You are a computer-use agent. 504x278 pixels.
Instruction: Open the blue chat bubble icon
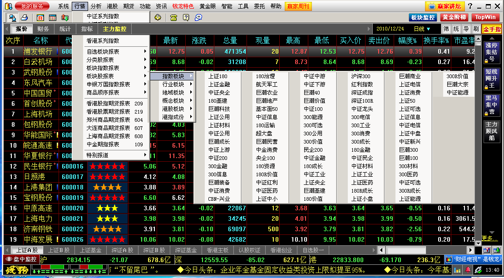tap(198, 17)
